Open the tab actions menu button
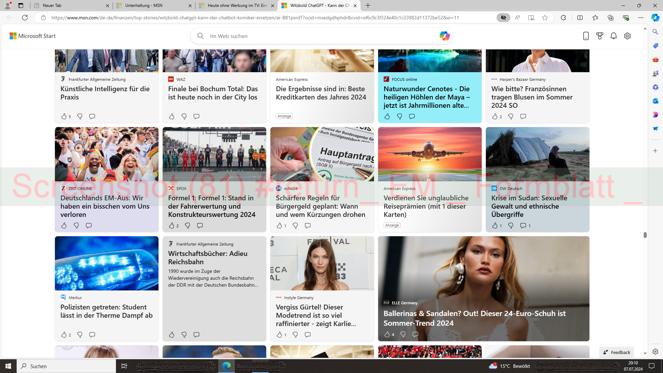This screenshot has width=663, height=373. pyautogui.click(x=21, y=6)
